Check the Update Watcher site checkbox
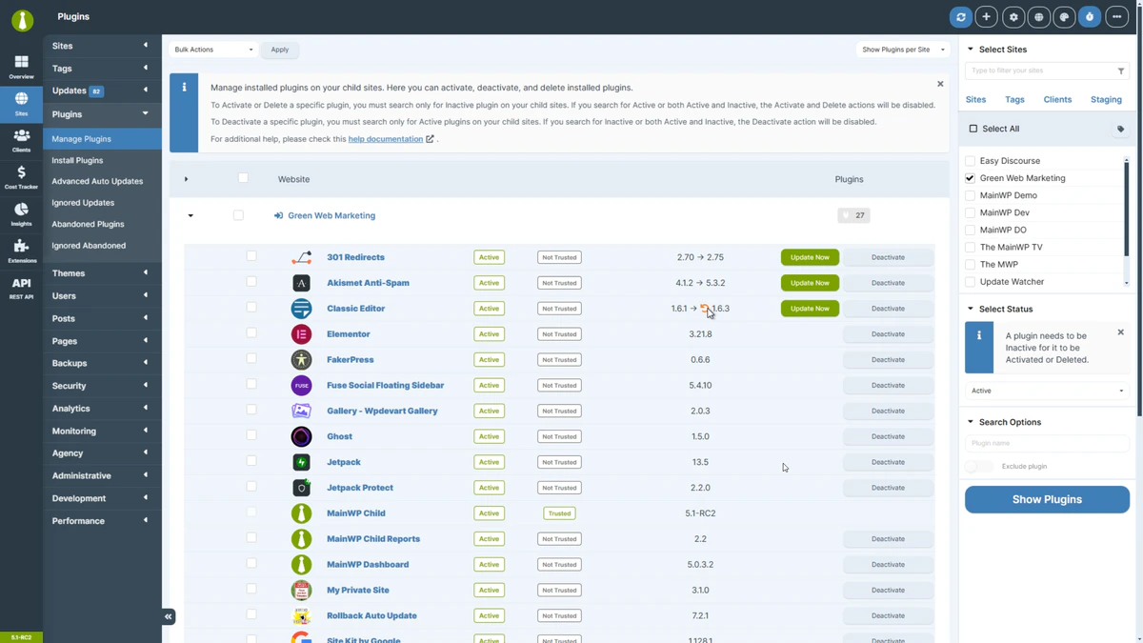The width and height of the screenshot is (1143, 643). pos(970,282)
